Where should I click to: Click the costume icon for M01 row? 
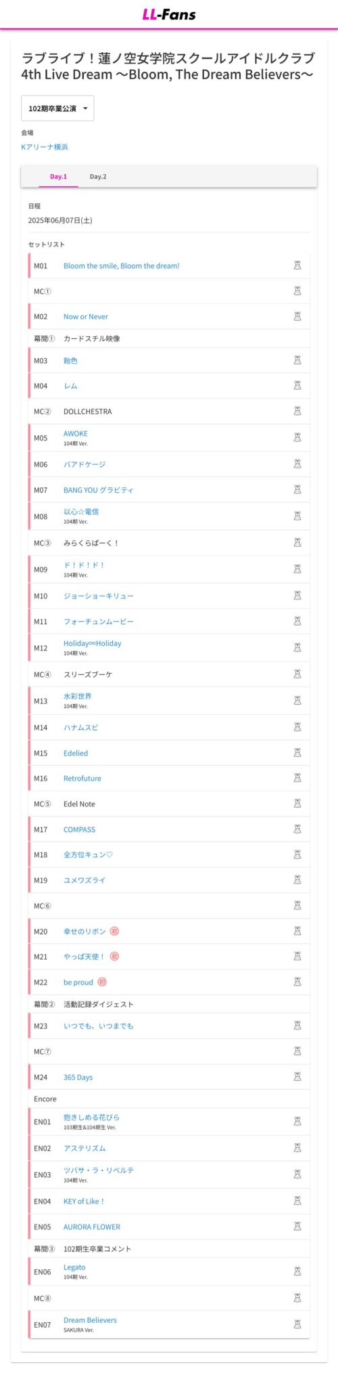297,266
